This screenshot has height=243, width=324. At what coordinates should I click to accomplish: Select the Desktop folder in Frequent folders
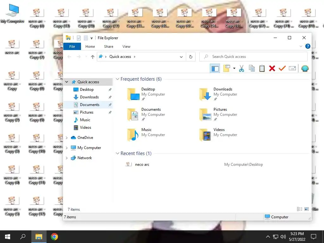[x=146, y=94]
